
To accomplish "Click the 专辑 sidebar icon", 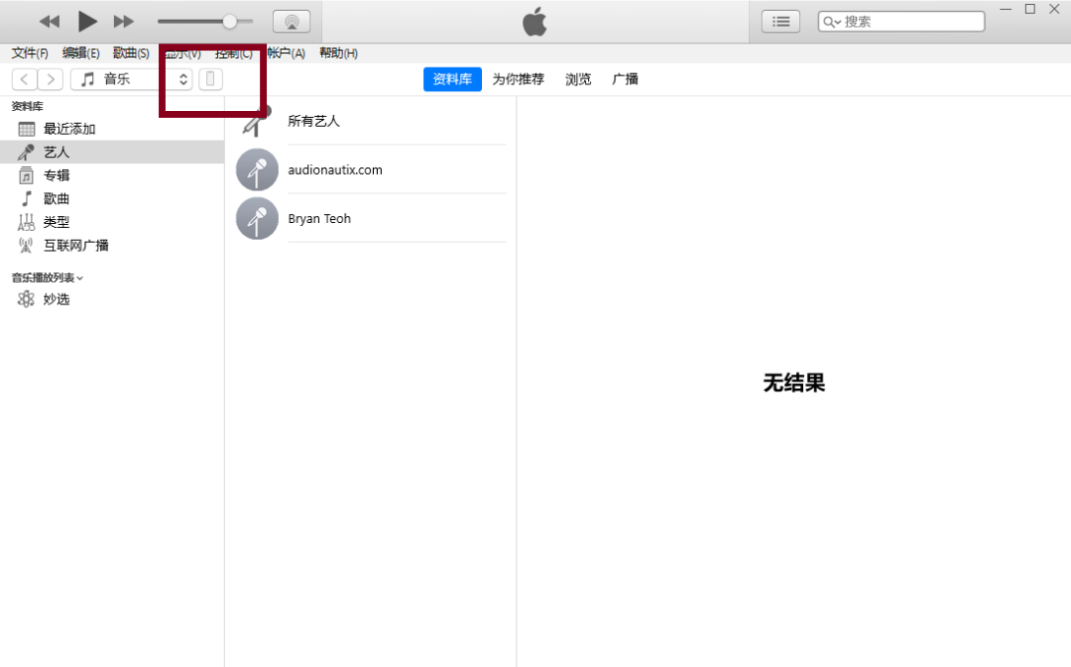I will click(x=25, y=174).
